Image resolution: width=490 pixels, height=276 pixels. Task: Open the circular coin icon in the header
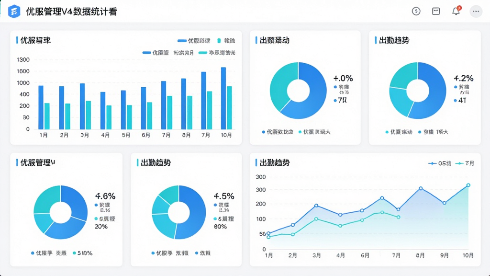click(416, 11)
